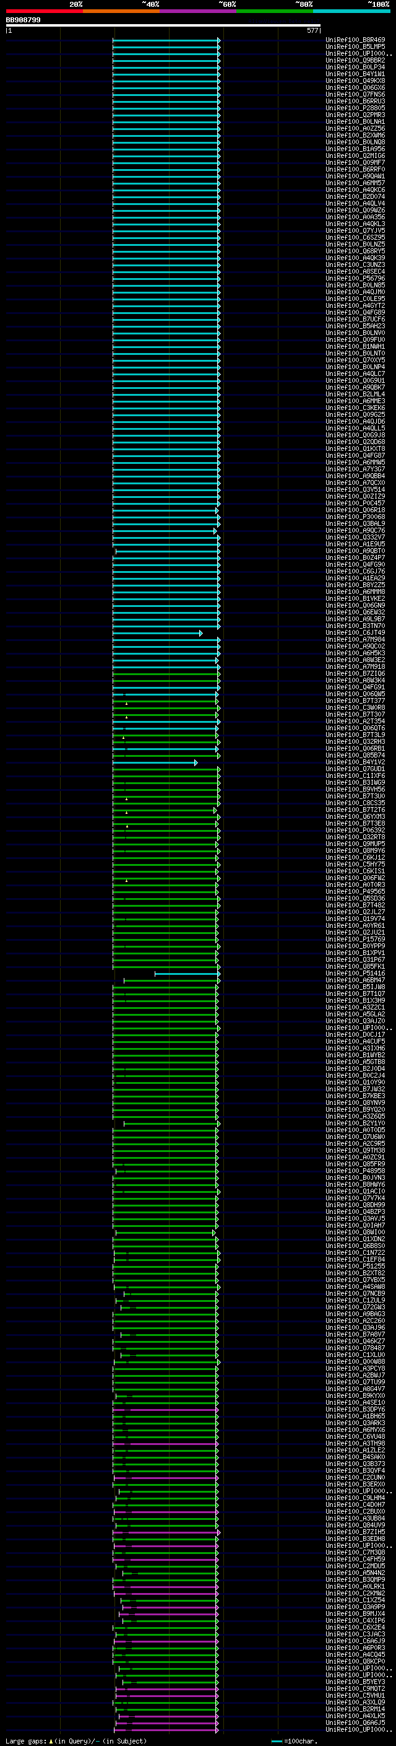Open hit UniRef100_C6A6J9
396x1746 pixels.
coord(355,1641)
